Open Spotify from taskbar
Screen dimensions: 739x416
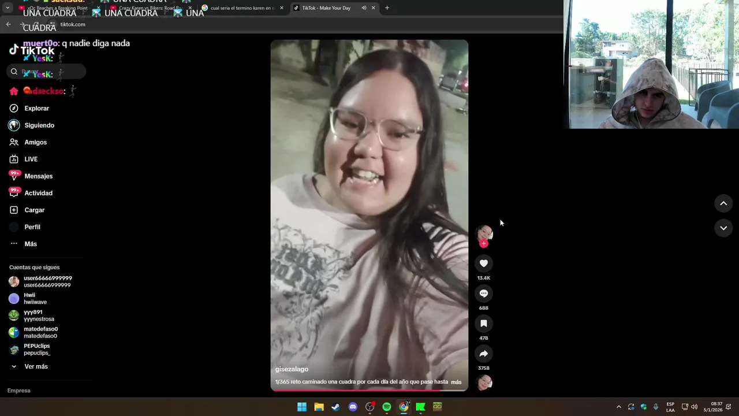(x=387, y=407)
